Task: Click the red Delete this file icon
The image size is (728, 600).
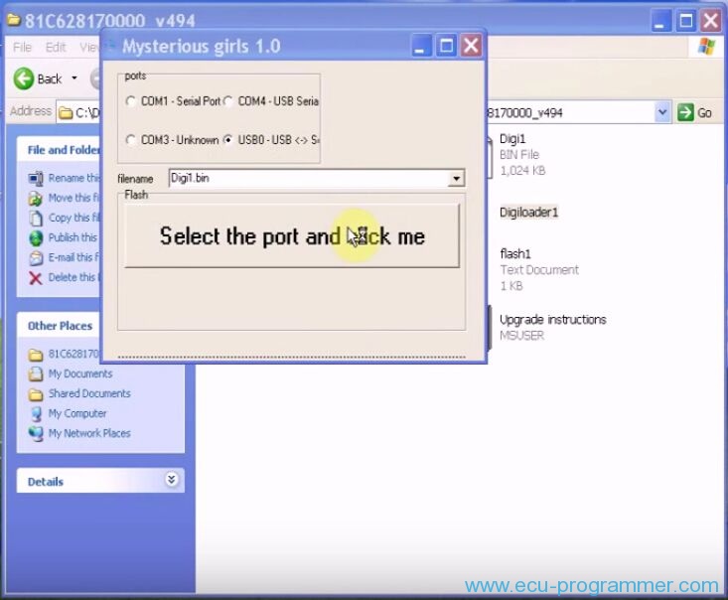Action: pos(37,278)
